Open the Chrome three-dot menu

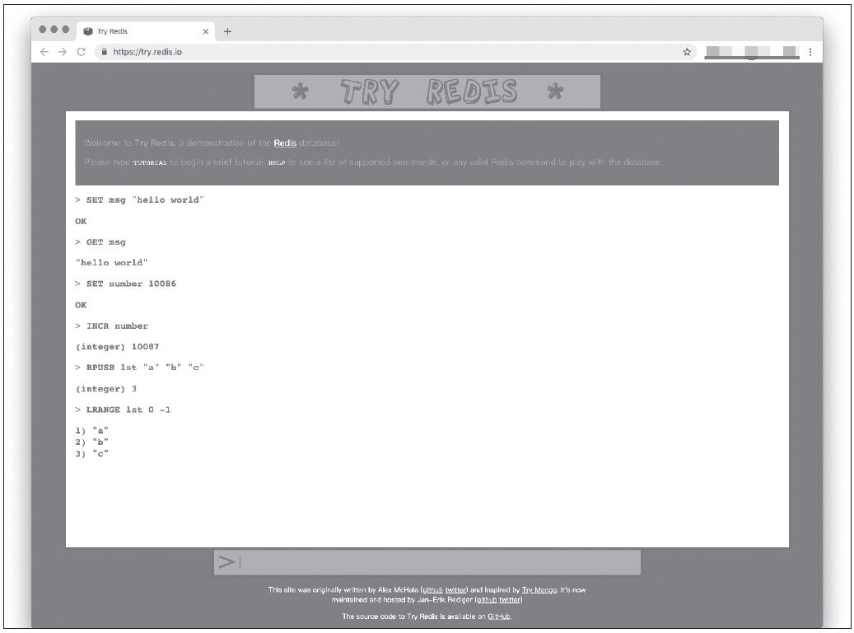coord(810,52)
